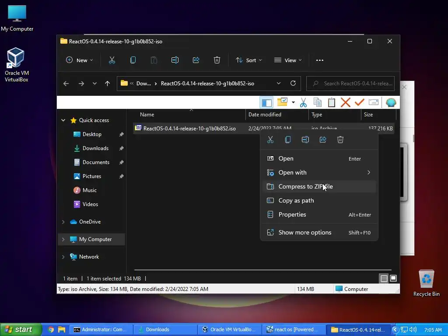The height and width of the screenshot is (336, 448).
Task: Expand the Network tree node
Action: tap(63, 256)
